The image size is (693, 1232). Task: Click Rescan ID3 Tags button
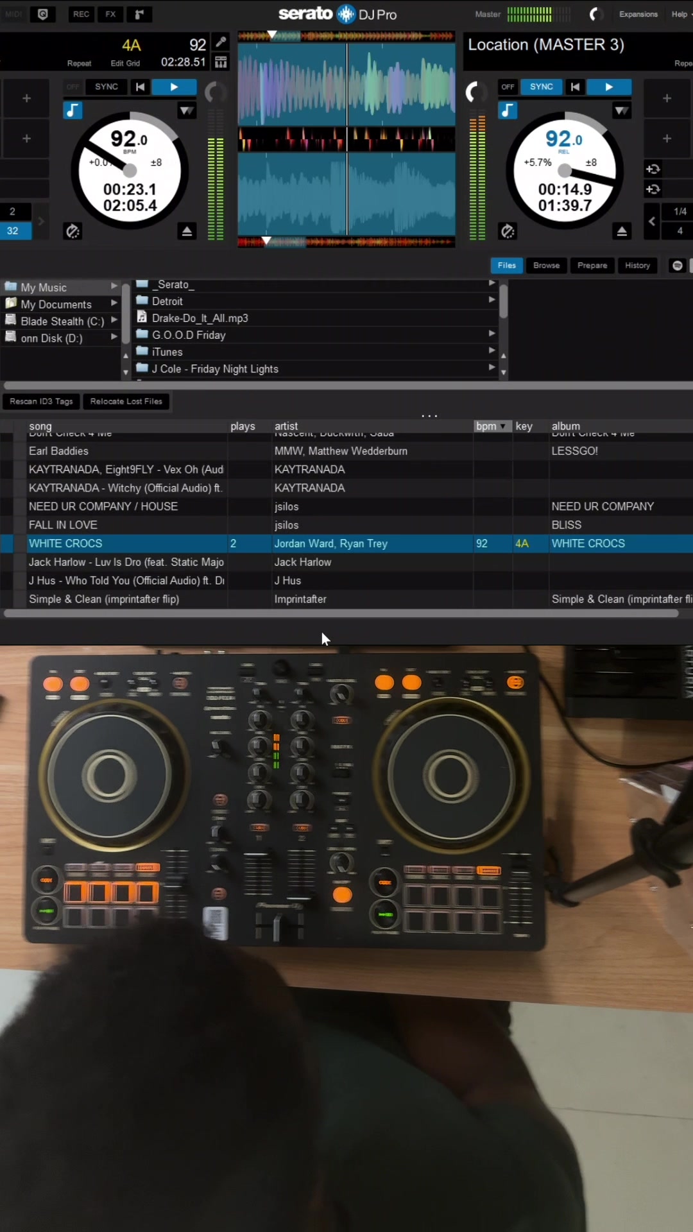point(41,402)
